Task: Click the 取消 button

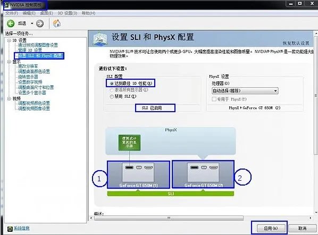Action: (x=302, y=228)
